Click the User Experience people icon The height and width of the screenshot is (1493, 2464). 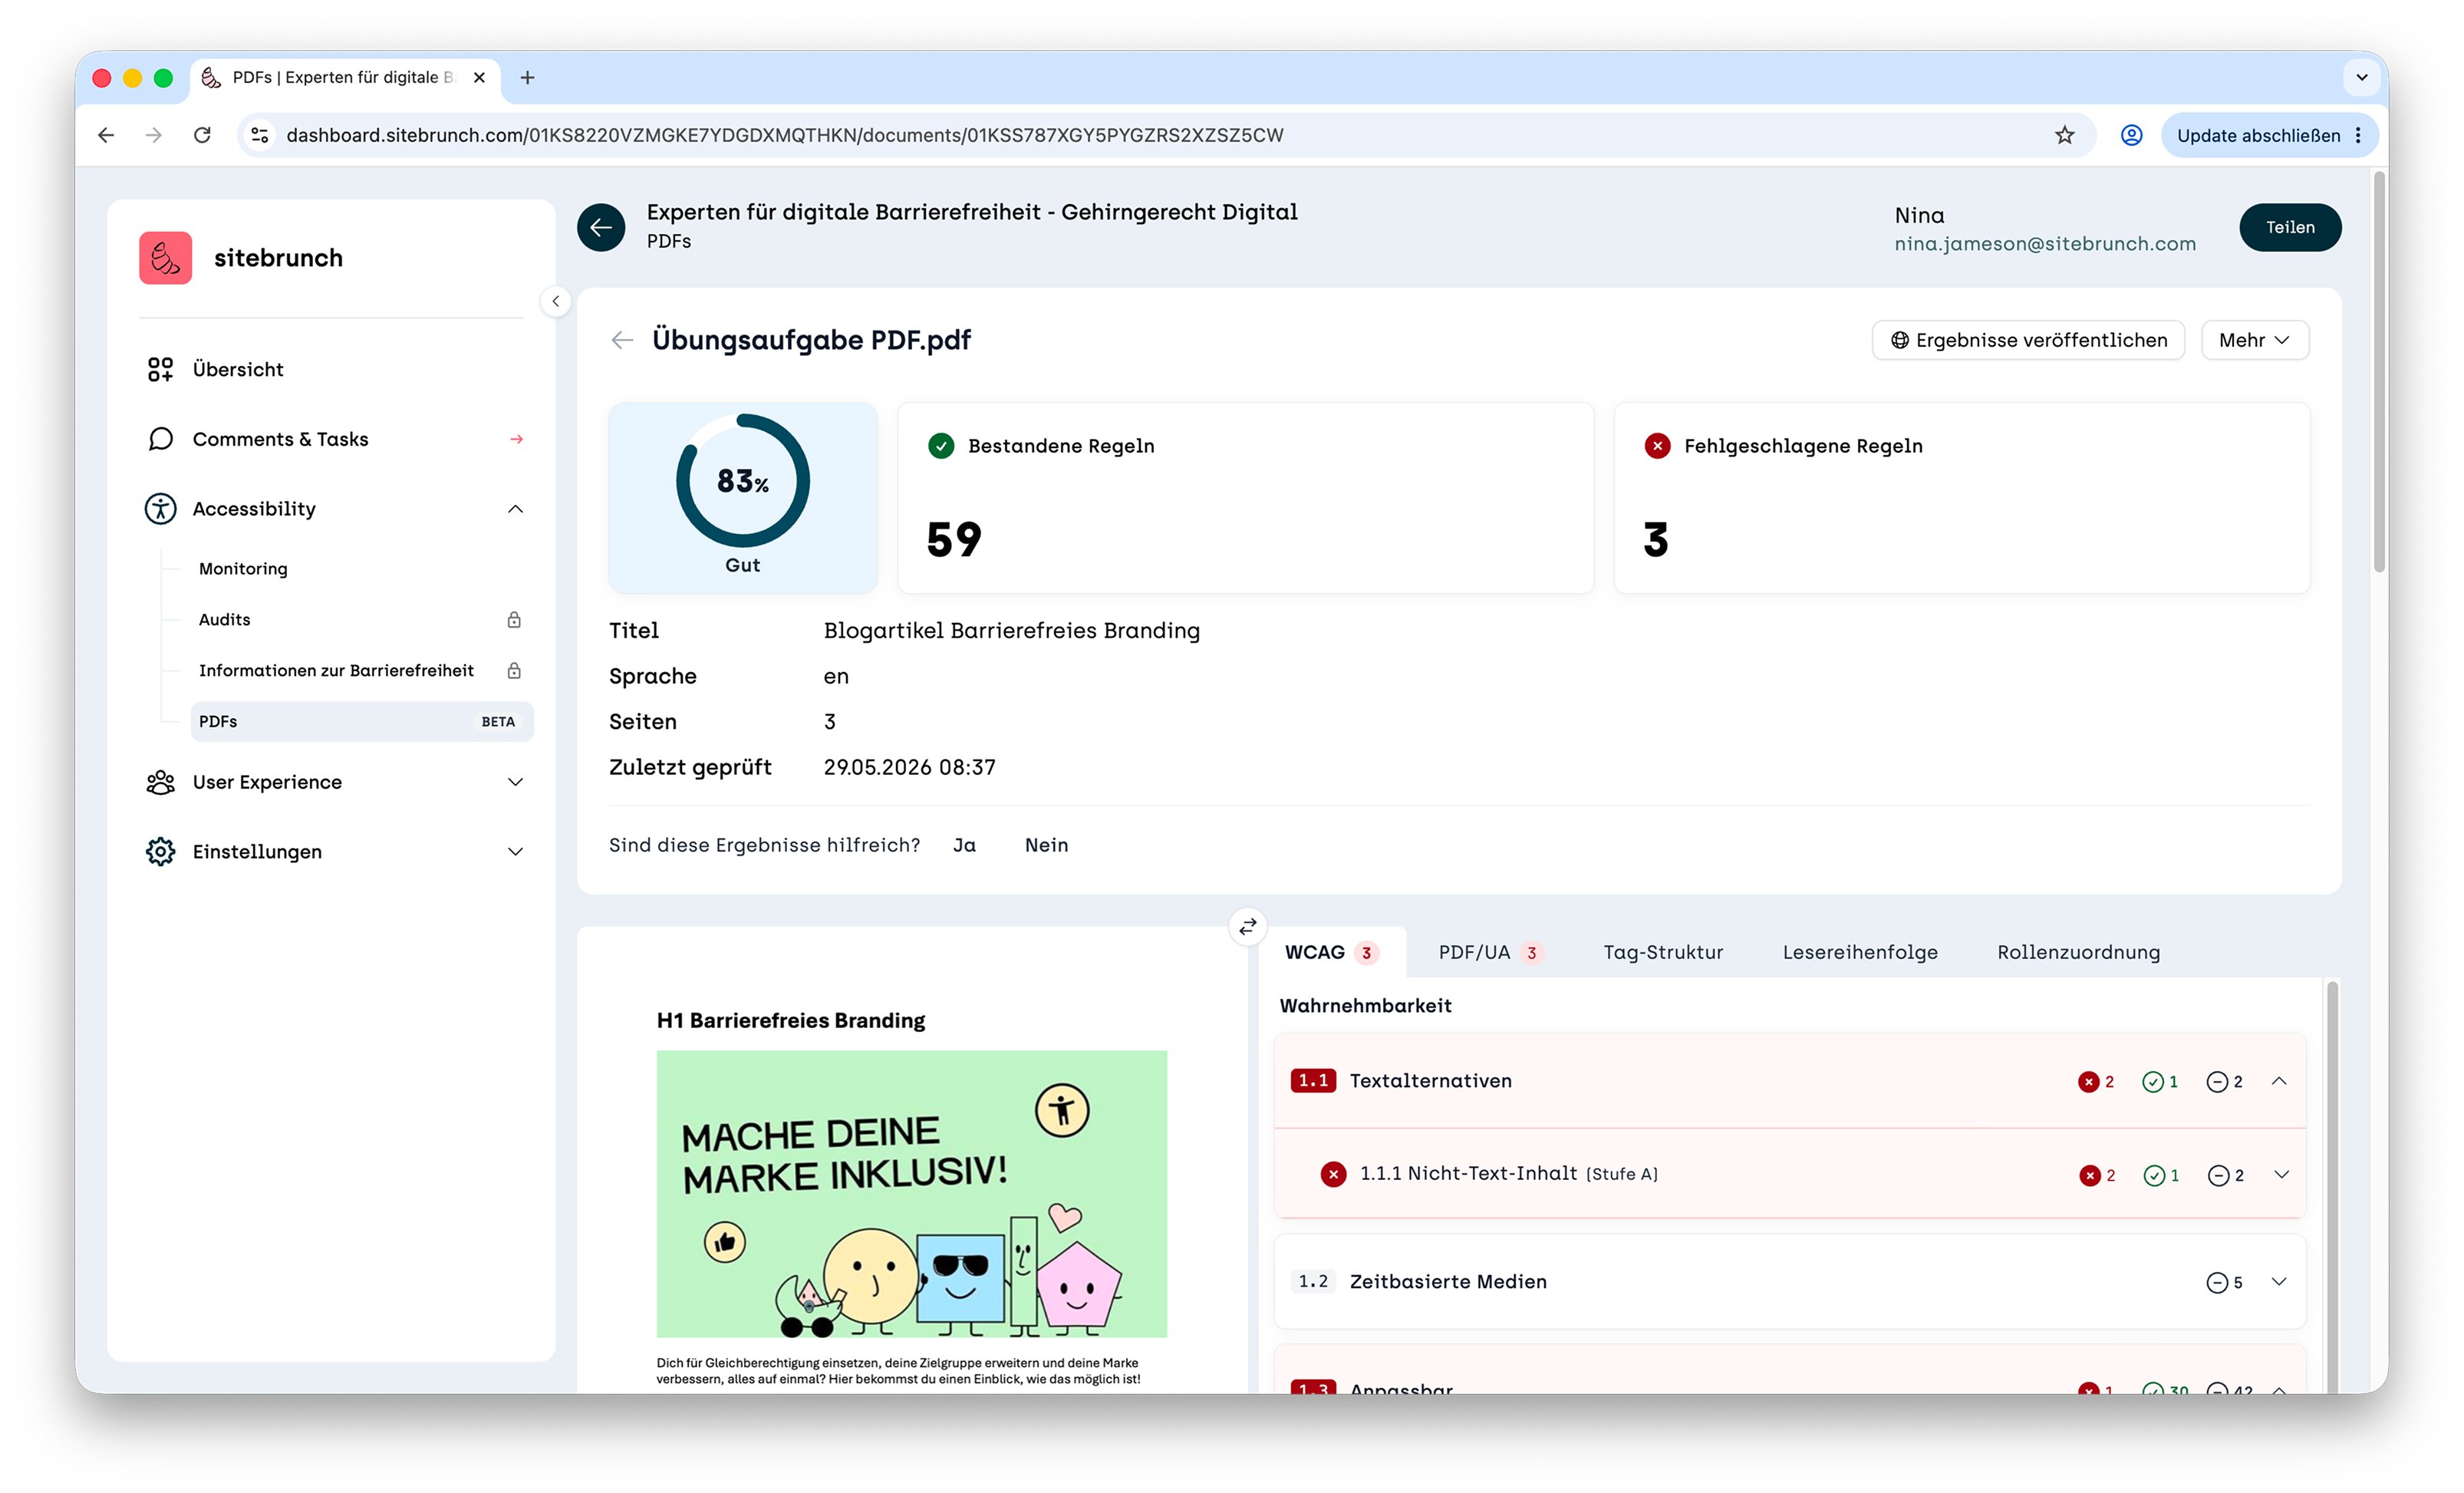[x=160, y=782]
